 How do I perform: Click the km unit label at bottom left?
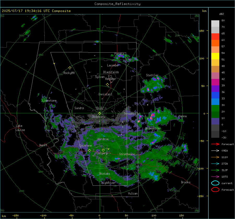[4, 216]
